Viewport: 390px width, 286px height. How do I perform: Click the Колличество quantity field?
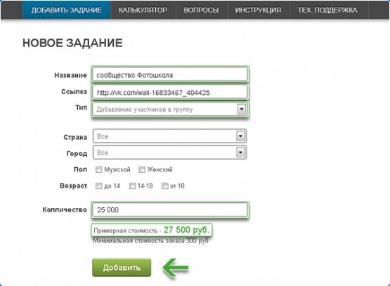(170, 210)
